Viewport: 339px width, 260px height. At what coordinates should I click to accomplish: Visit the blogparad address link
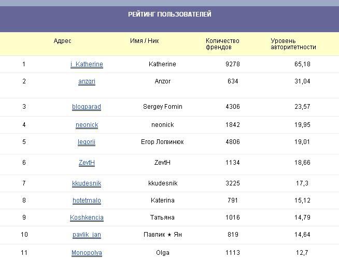click(x=87, y=107)
